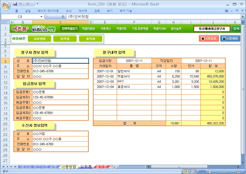This screenshot has height=174, width=246.
Task: Open the Excel Help question mark
Action: click(226, 11)
